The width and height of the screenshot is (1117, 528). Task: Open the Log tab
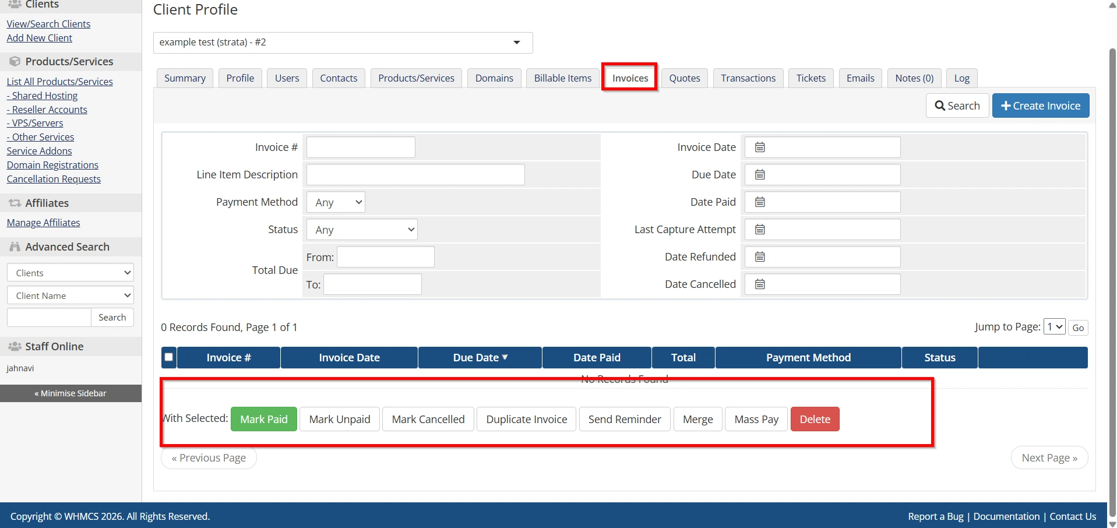coord(962,78)
